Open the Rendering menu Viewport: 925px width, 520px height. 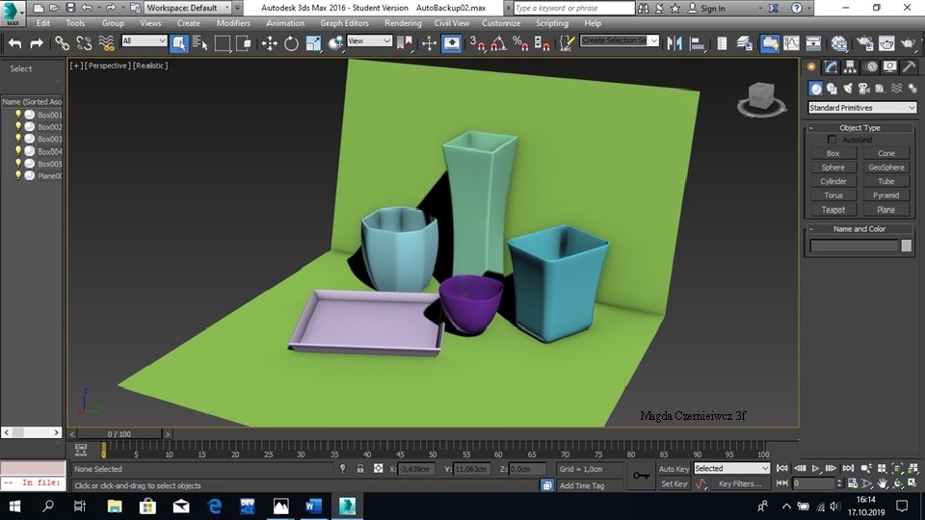[x=403, y=23]
